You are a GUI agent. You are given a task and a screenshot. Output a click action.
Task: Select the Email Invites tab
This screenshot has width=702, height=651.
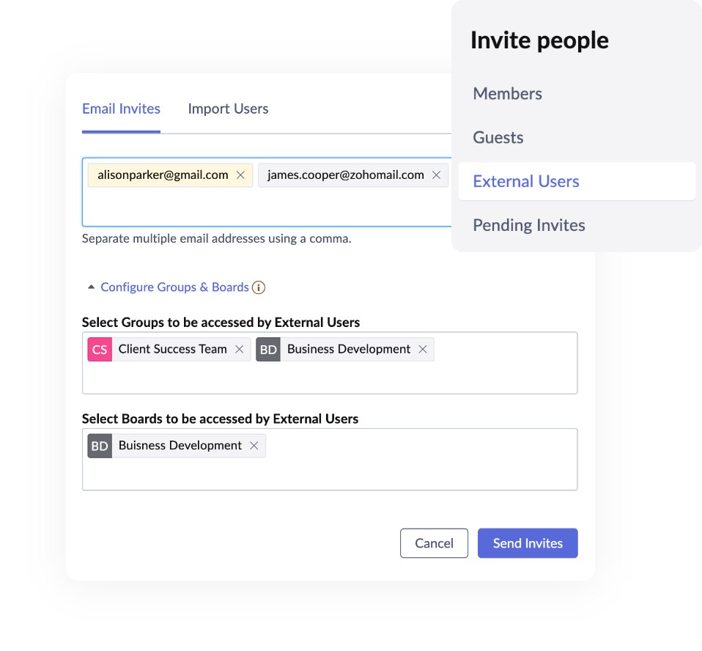coord(121,109)
